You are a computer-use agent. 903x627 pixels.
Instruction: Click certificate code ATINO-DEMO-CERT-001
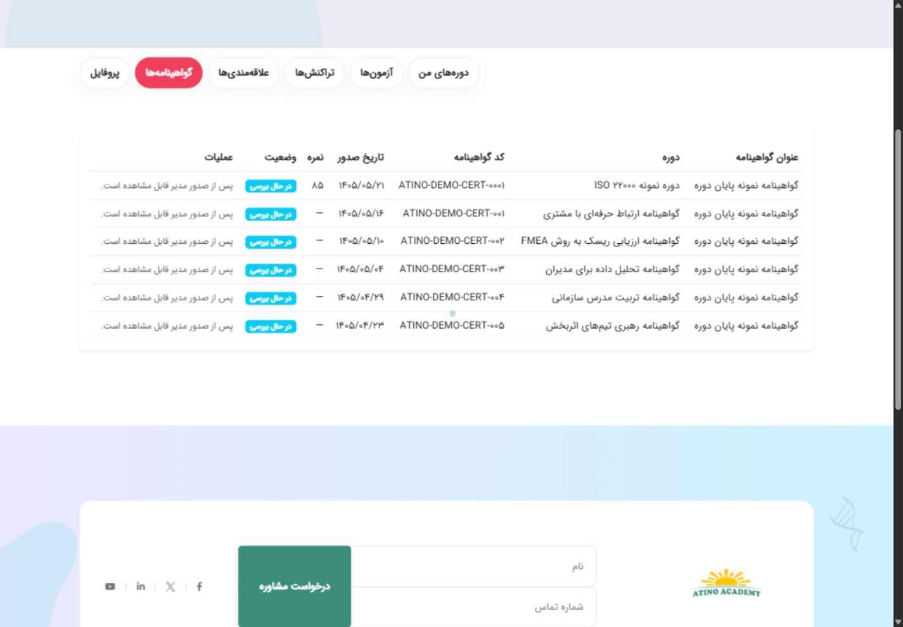coord(454,213)
